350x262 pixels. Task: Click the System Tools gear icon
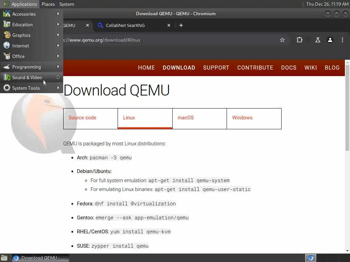pyautogui.click(x=7, y=88)
